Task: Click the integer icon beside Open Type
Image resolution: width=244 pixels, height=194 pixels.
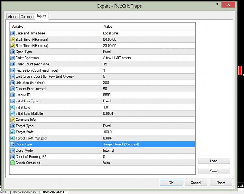Action: [x=12, y=52]
